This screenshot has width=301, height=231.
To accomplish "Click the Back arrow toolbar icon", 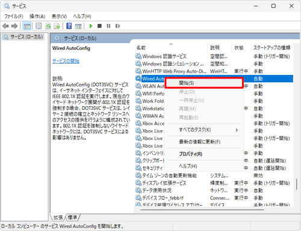I will [x=5, y=26].
